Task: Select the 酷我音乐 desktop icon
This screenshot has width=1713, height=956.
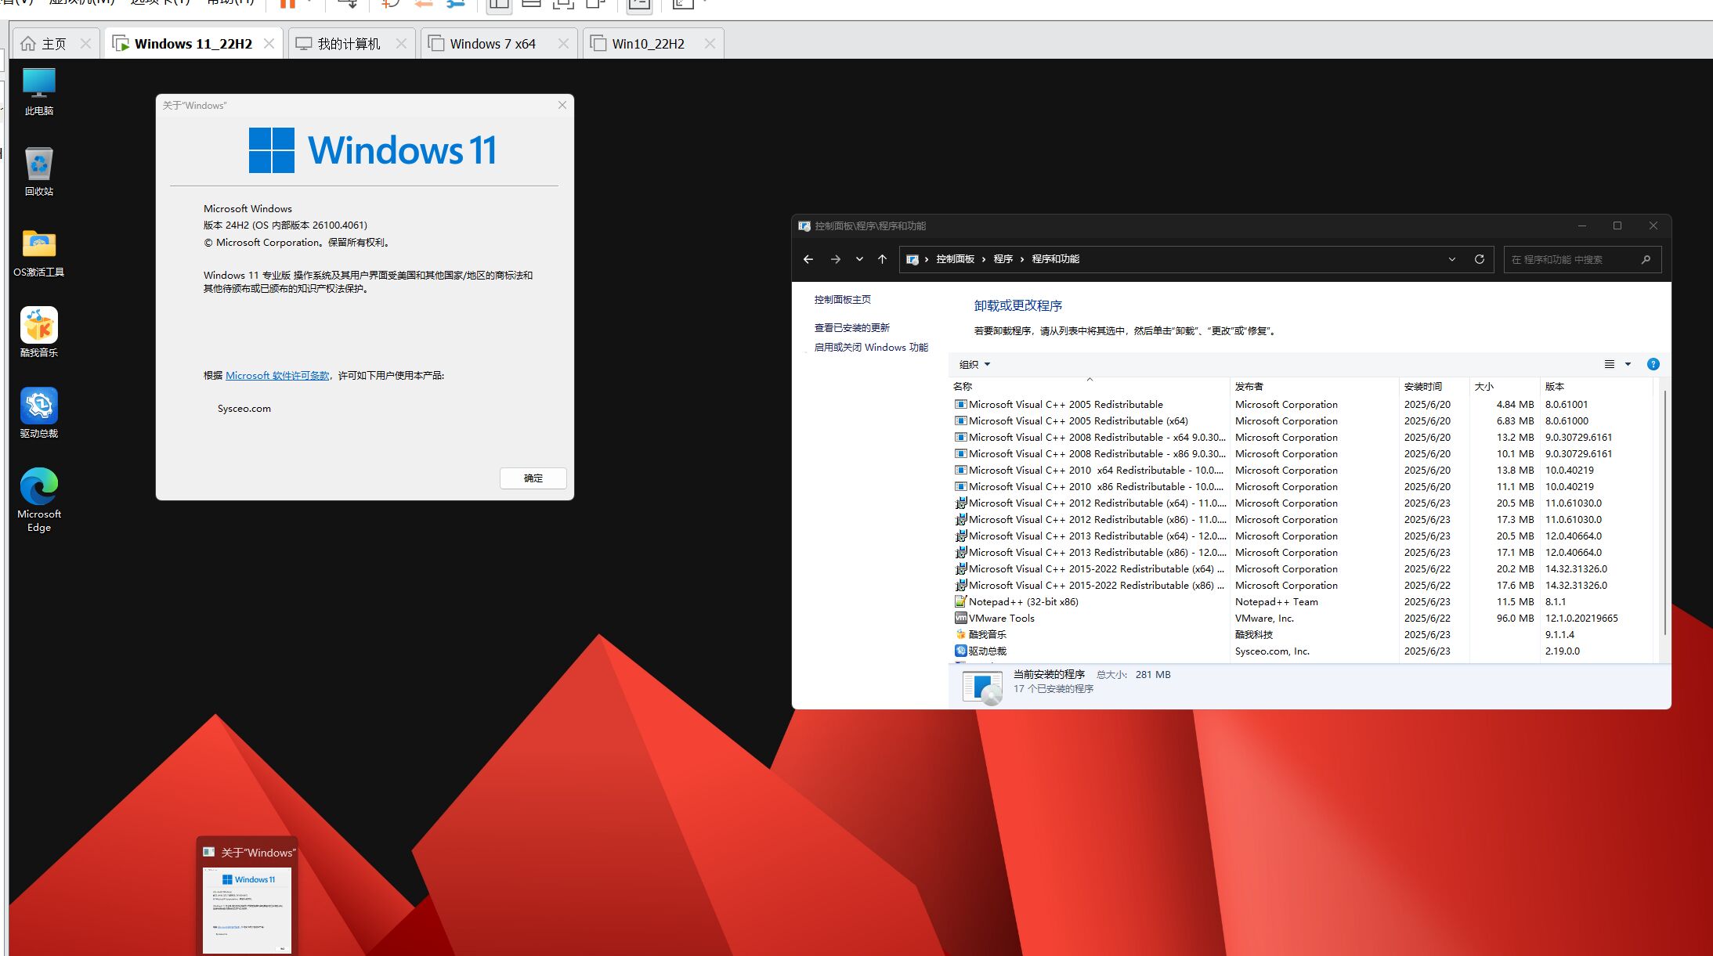Action: [38, 333]
